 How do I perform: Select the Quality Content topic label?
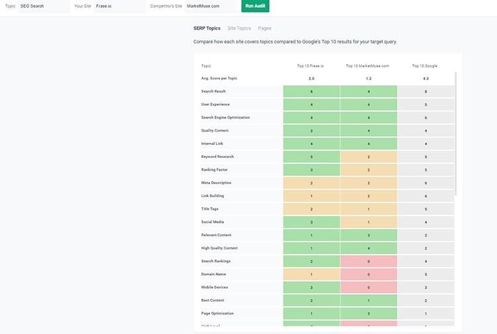click(x=215, y=130)
